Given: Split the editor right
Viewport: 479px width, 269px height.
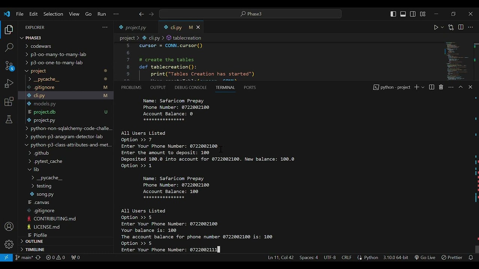Looking at the screenshot, I should click(461, 27).
